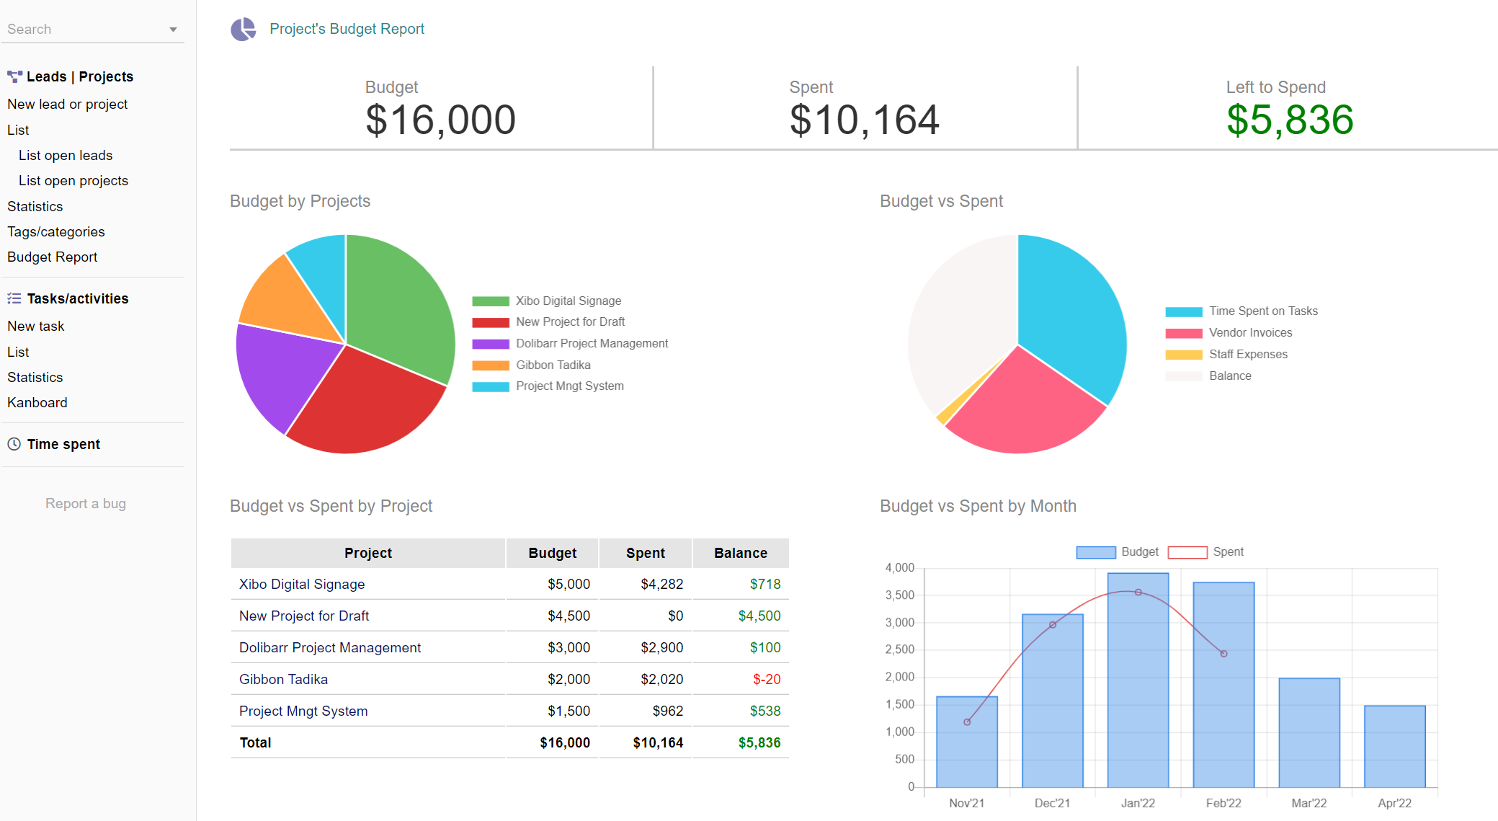Click the Leads | Projects section icon

coord(14,76)
